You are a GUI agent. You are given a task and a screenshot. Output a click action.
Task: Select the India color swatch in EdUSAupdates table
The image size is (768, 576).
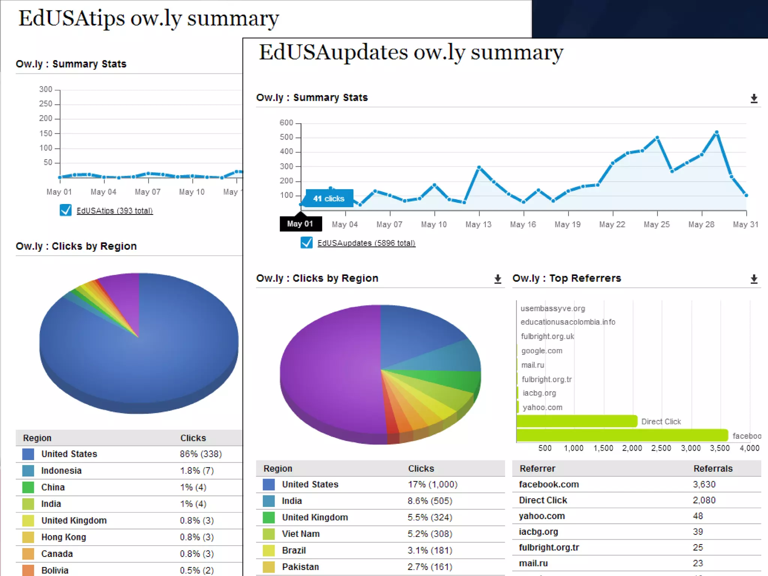pos(268,501)
